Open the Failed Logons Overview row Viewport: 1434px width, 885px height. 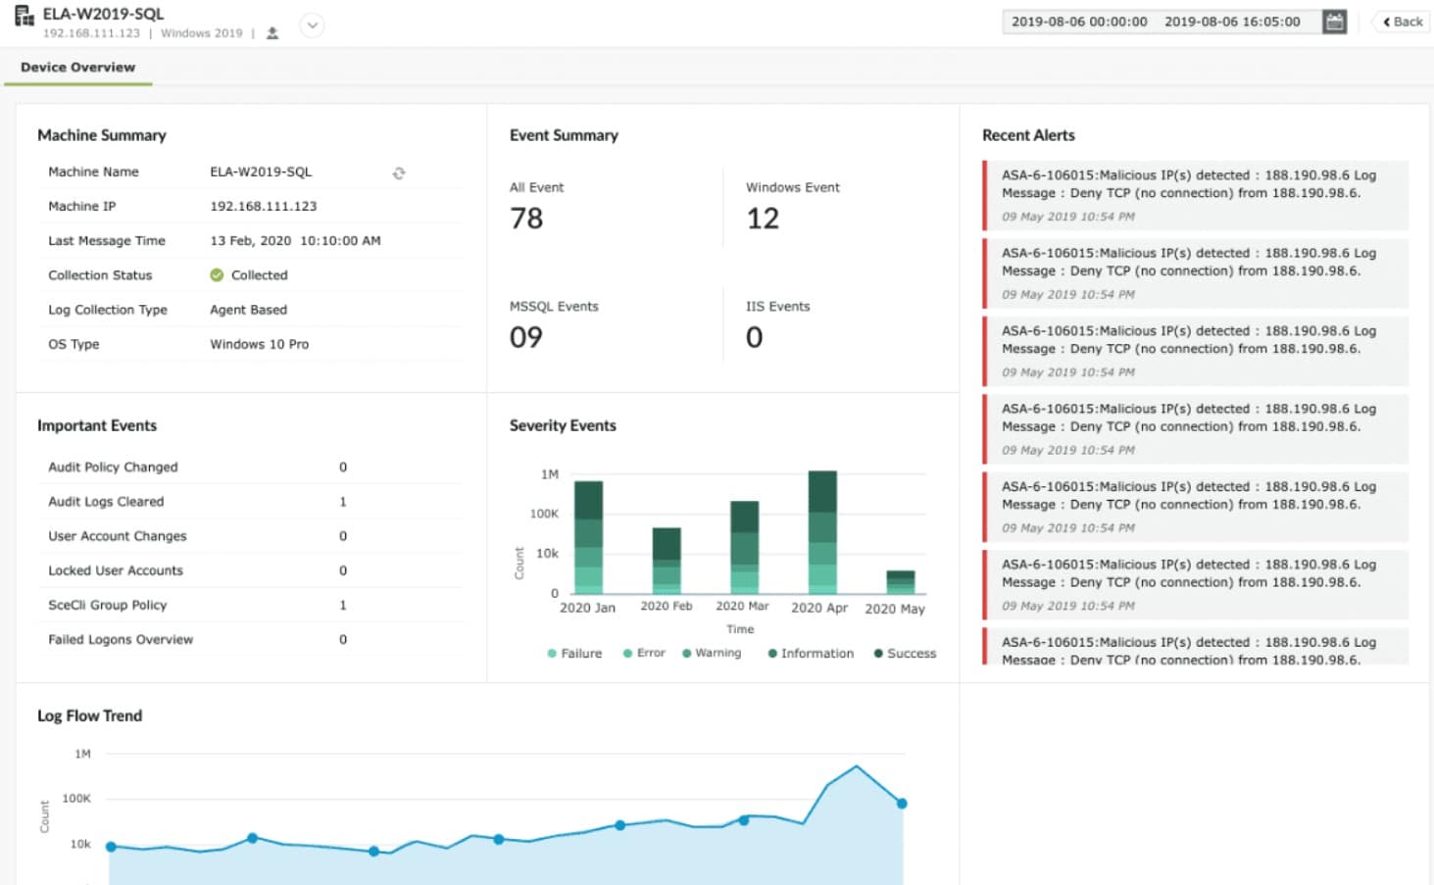coord(250,639)
